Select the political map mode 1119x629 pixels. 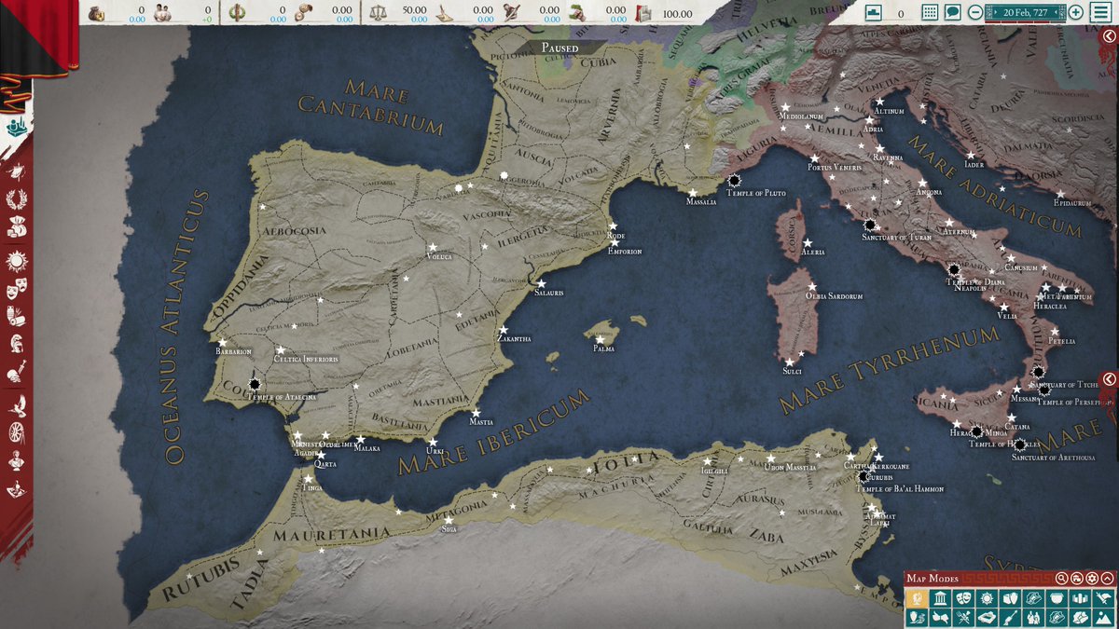point(918,598)
